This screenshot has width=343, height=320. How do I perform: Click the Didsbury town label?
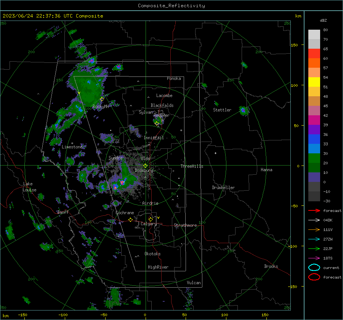tap(144, 170)
